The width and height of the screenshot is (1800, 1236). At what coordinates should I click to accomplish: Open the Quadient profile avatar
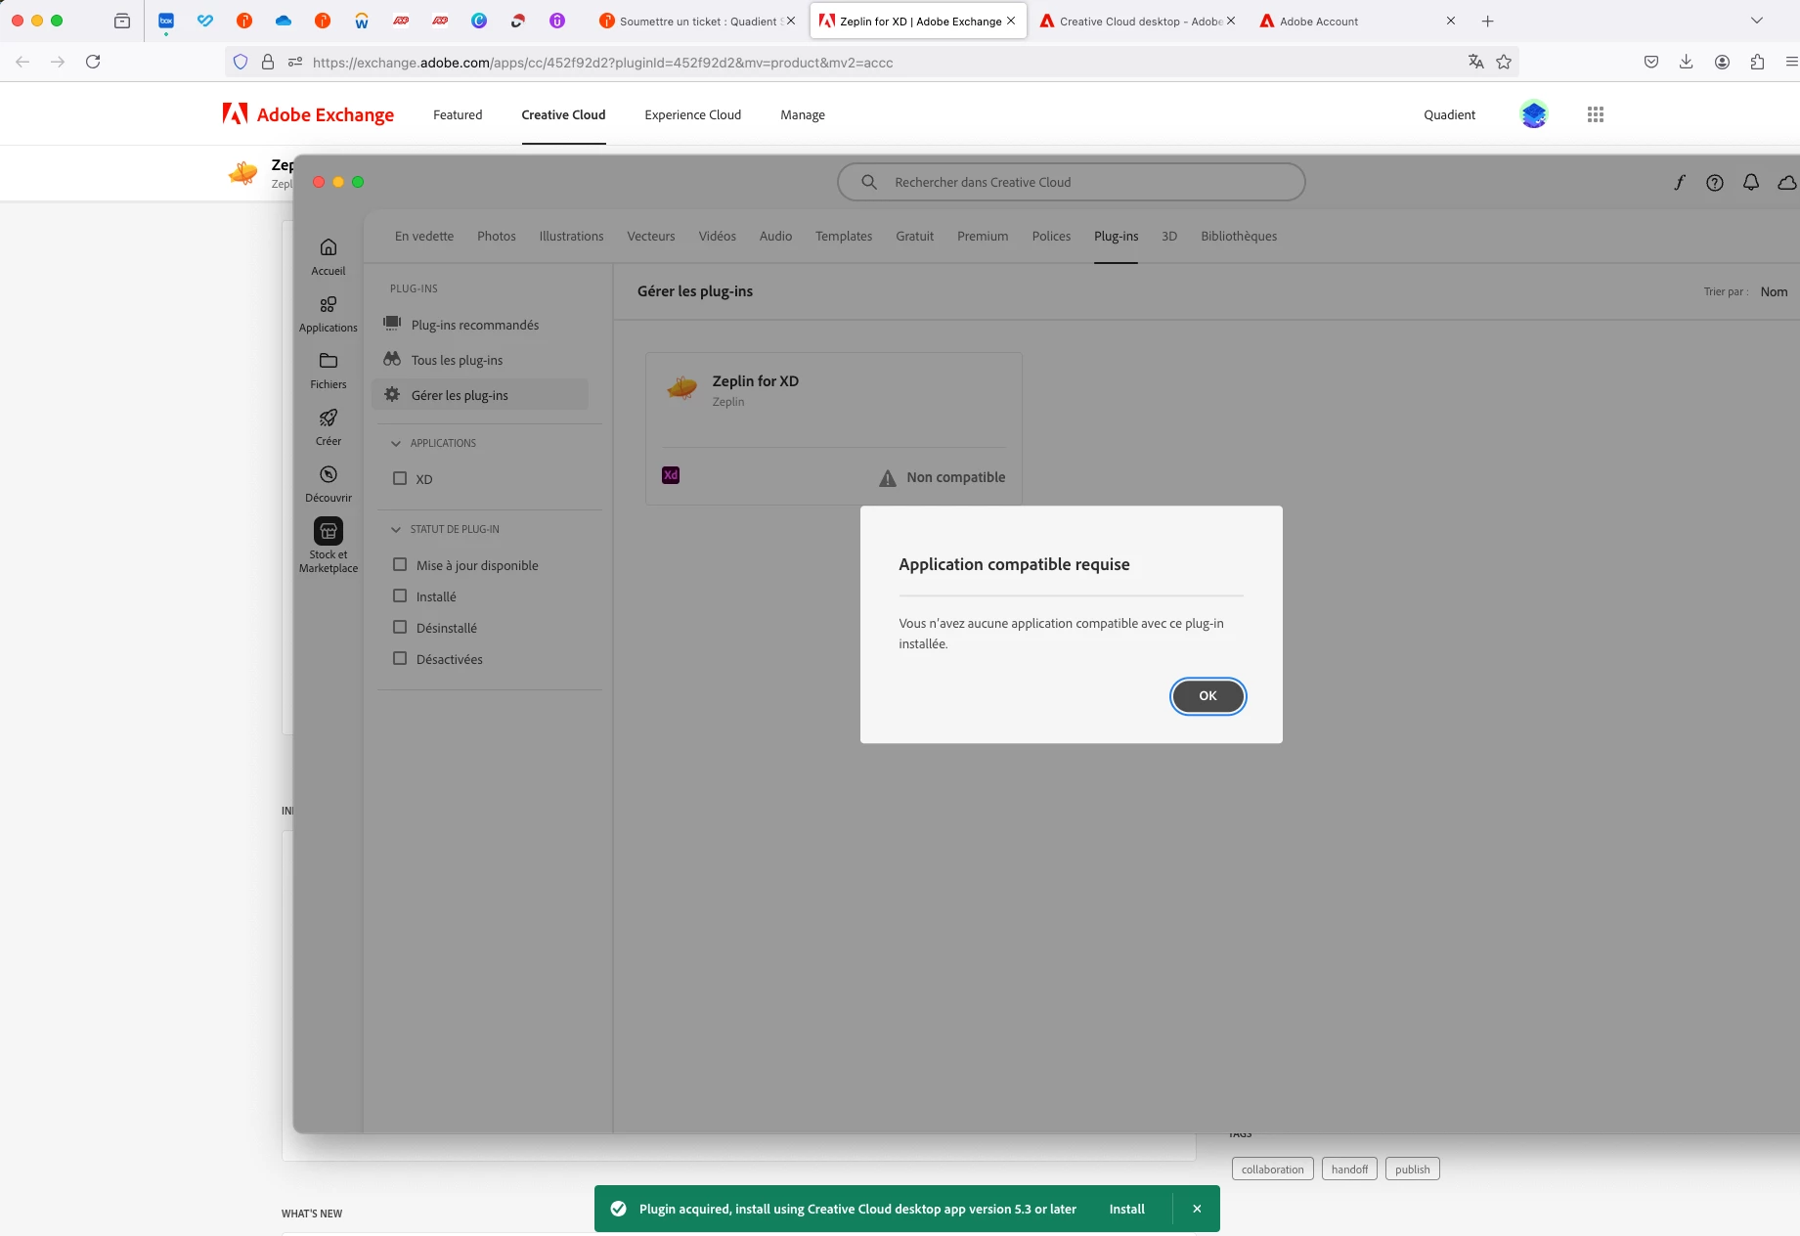[1534, 114]
